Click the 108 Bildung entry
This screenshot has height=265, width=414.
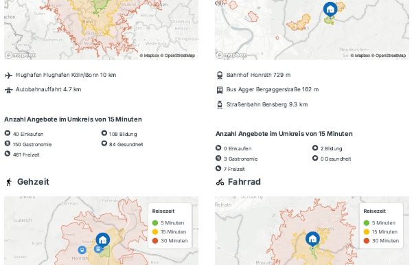tap(119, 134)
